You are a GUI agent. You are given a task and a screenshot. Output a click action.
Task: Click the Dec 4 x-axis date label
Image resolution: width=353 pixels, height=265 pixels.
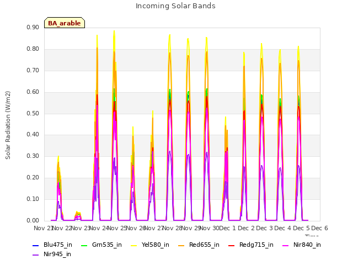pyautogui.click(x=282, y=228)
